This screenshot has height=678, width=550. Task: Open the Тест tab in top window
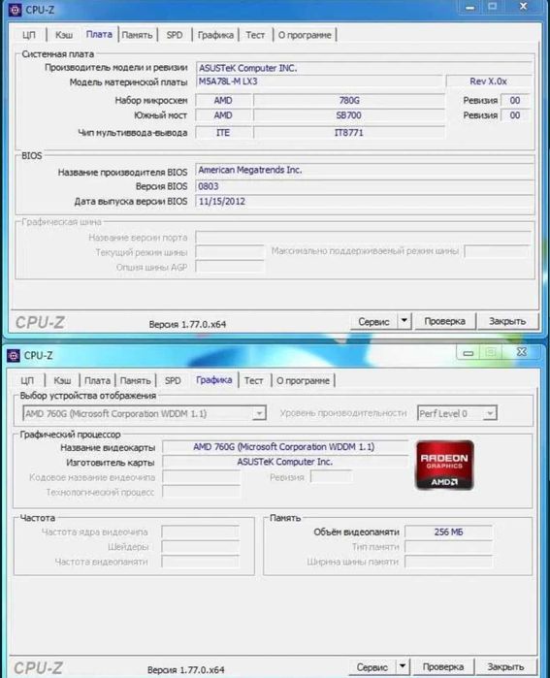(255, 35)
